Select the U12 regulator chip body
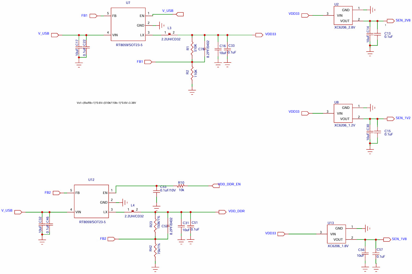 coord(91,201)
